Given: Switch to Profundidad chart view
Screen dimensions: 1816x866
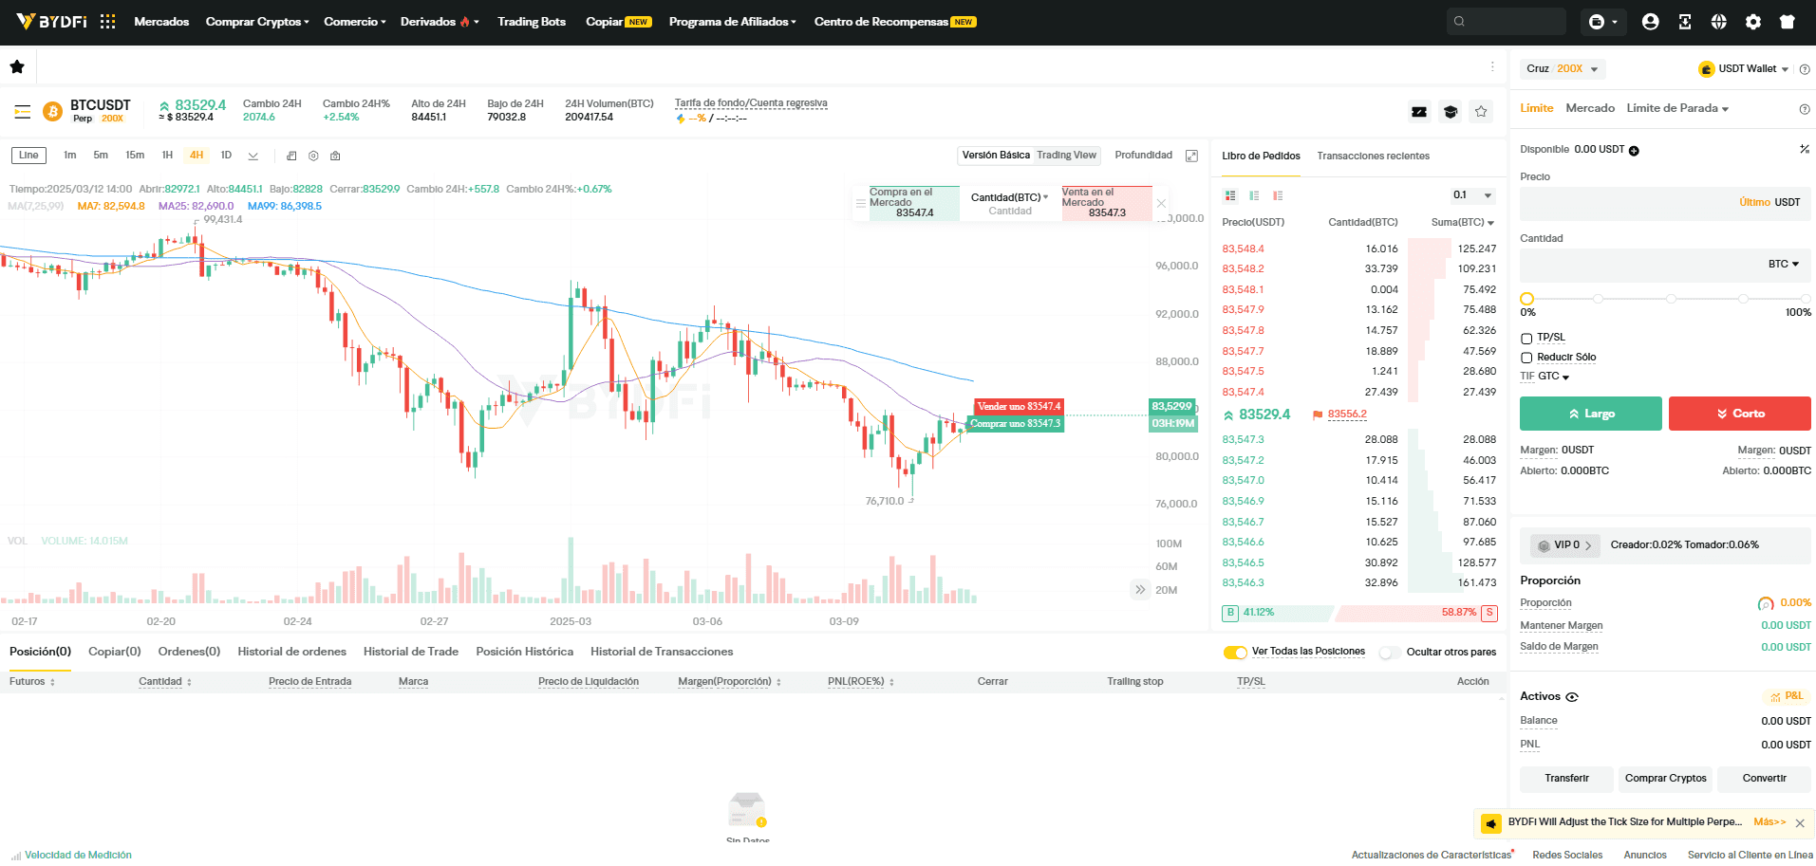Looking at the screenshot, I should click(x=1143, y=156).
